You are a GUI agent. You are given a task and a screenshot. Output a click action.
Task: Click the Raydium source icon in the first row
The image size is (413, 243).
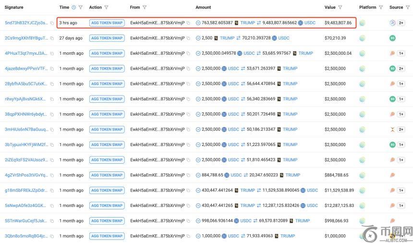(x=392, y=23)
